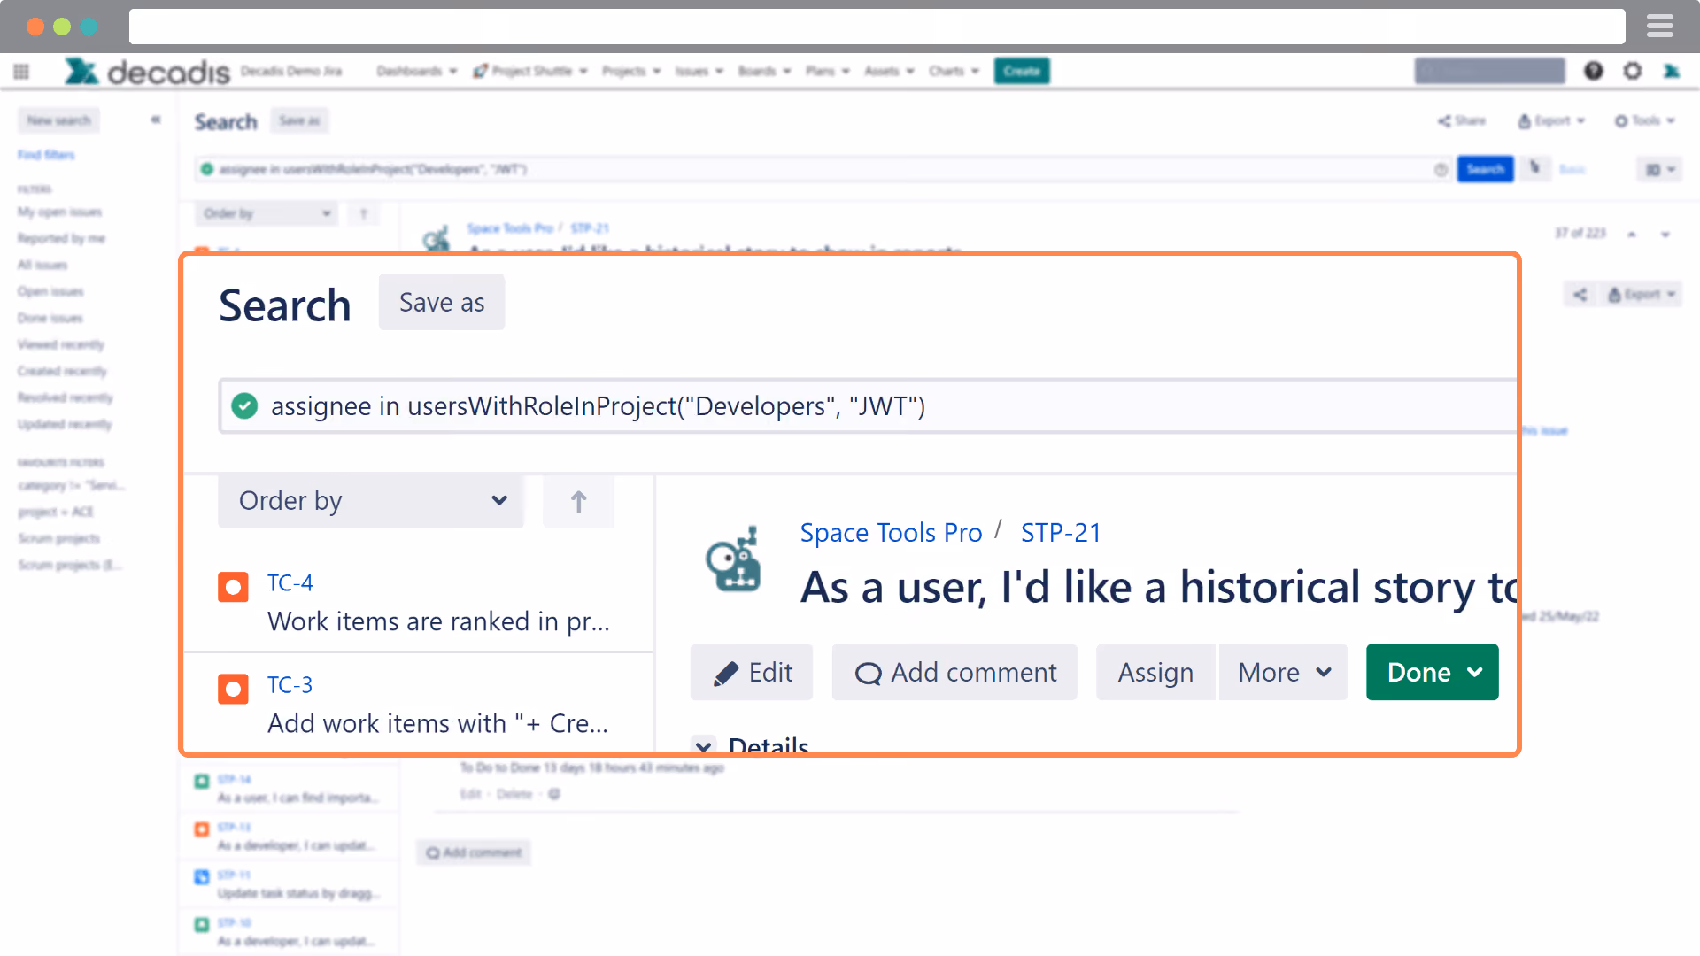Click the decadis logo

(x=147, y=71)
